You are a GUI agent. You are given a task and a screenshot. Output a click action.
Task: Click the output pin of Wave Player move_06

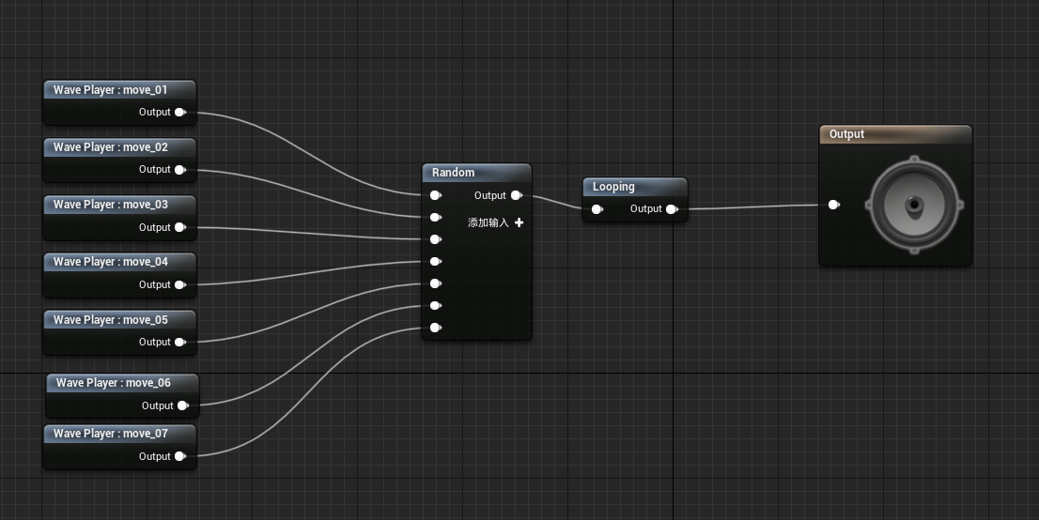pyautogui.click(x=182, y=405)
